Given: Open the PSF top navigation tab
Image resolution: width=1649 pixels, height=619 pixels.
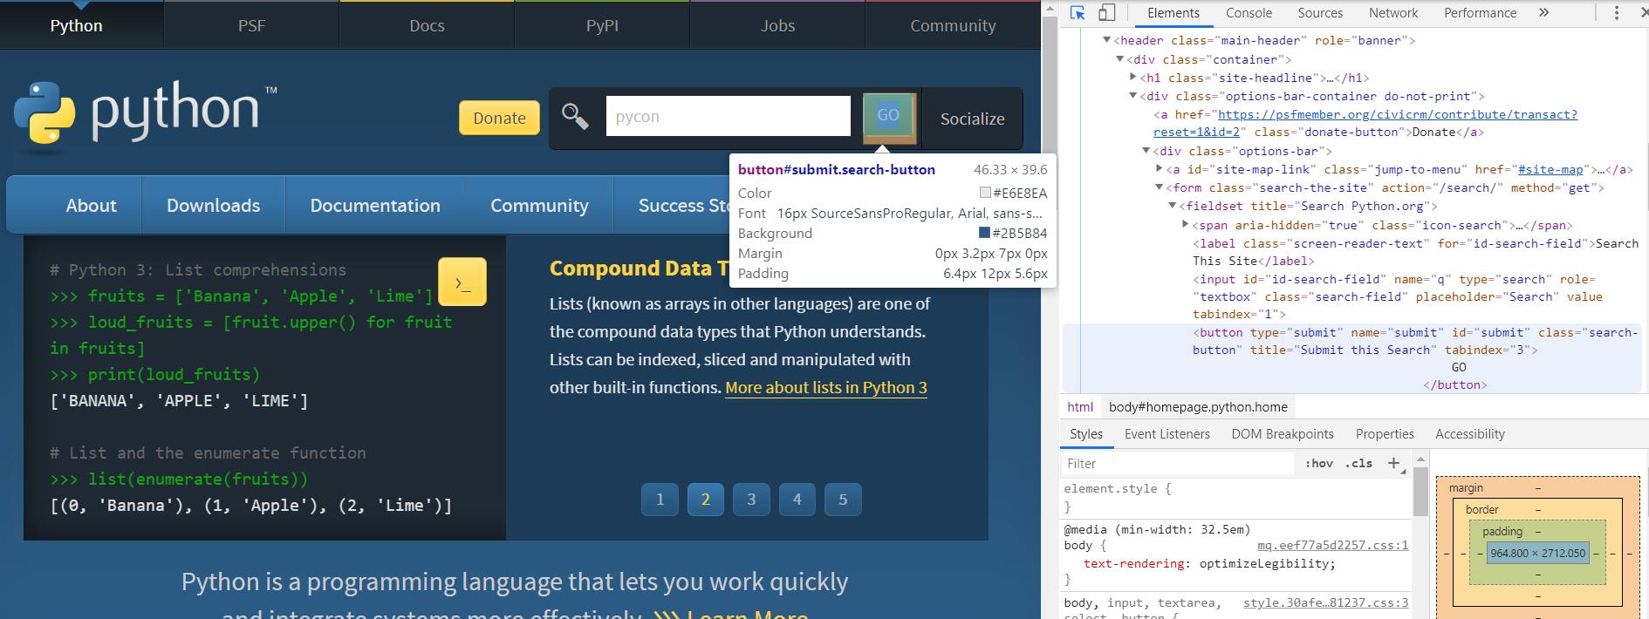Looking at the screenshot, I should point(251,25).
